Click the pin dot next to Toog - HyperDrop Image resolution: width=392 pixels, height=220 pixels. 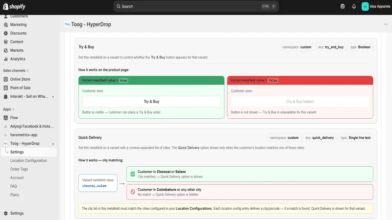tap(53, 144)
